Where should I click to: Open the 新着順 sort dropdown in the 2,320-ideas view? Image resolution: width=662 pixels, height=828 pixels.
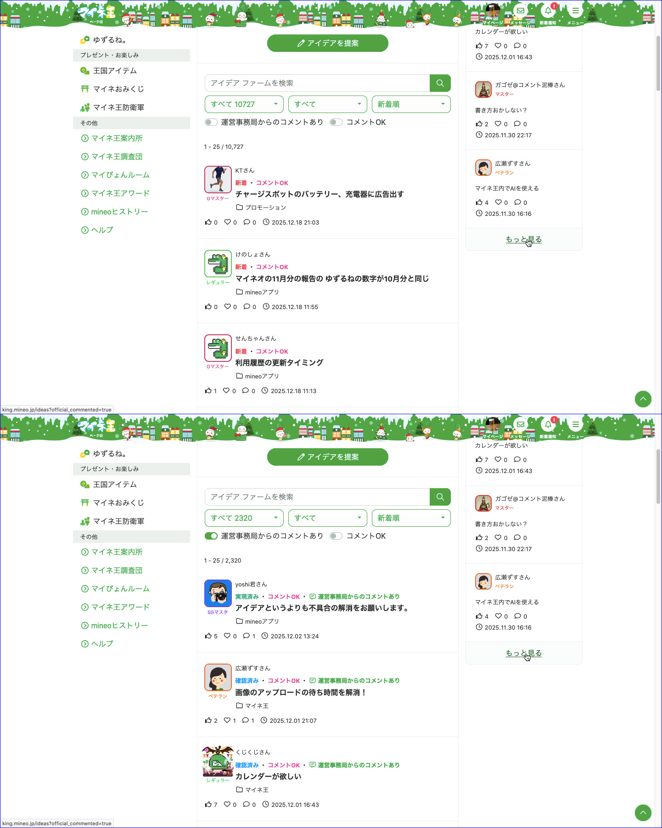[411, 518]
